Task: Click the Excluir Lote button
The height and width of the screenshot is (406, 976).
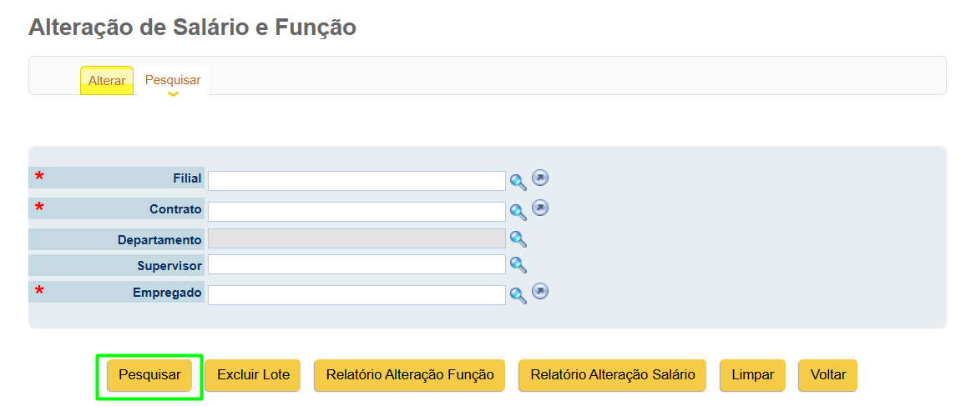Action: click(x=253, y=375)
